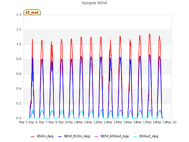Click the red 650in_Apg legend swatch

coord(33,137)
